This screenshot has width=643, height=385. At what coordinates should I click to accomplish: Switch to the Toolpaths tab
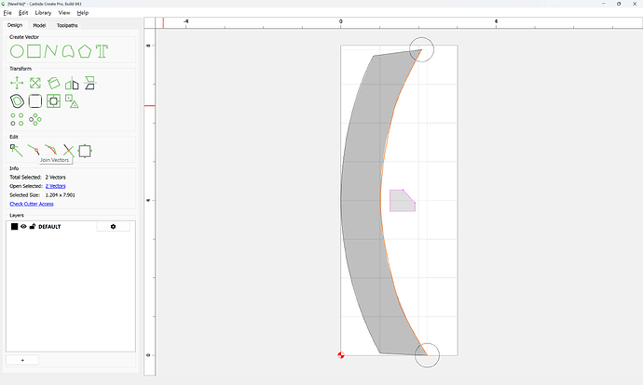[67, 25]
